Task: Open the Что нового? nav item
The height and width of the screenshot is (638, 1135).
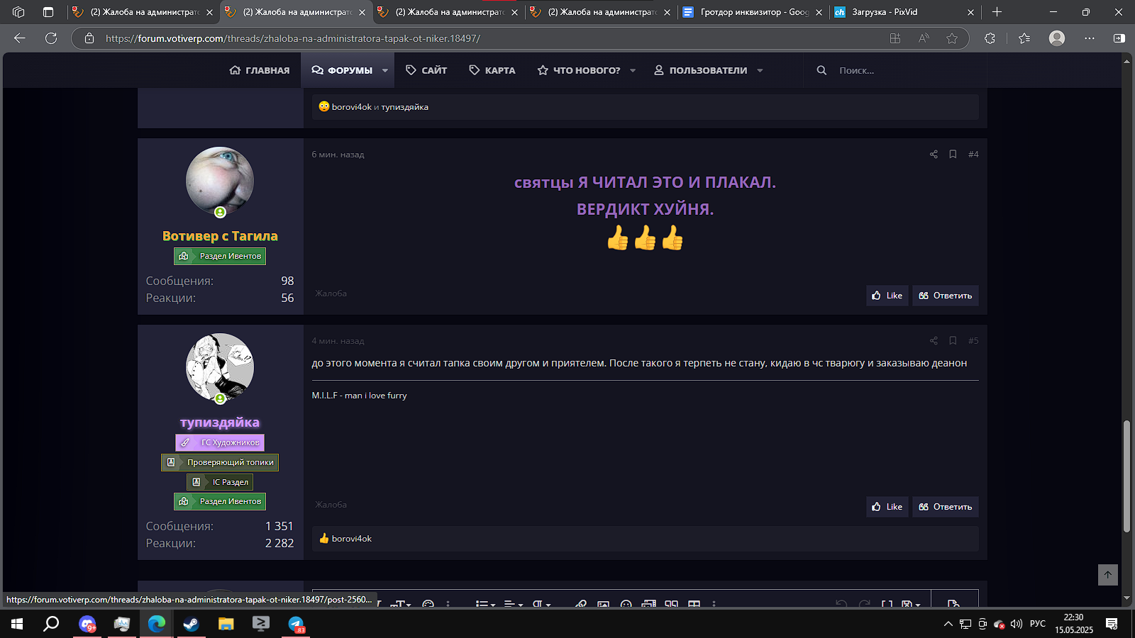Action: [x=579, y=70]
